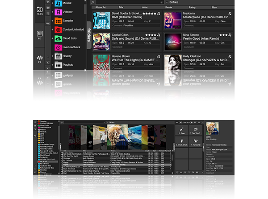Click the search magnifier icon in the lower browser
The image size is (268, 199).
(x=62, y=123)
